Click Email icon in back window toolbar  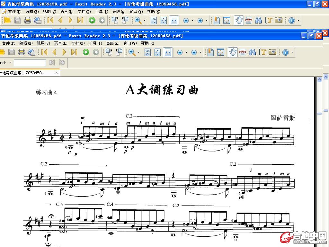click(38, 20)
